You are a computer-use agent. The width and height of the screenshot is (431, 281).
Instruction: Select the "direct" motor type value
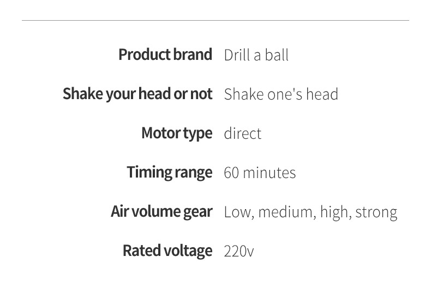242,133
